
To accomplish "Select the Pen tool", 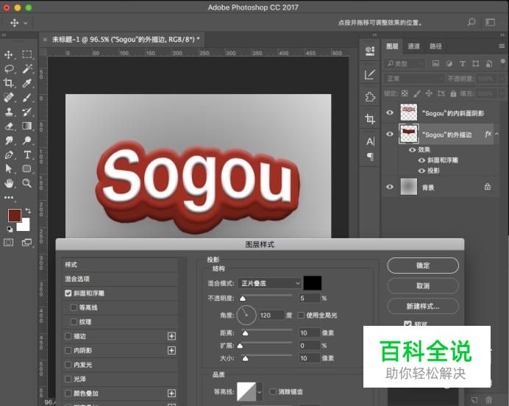I will [9, 154].
